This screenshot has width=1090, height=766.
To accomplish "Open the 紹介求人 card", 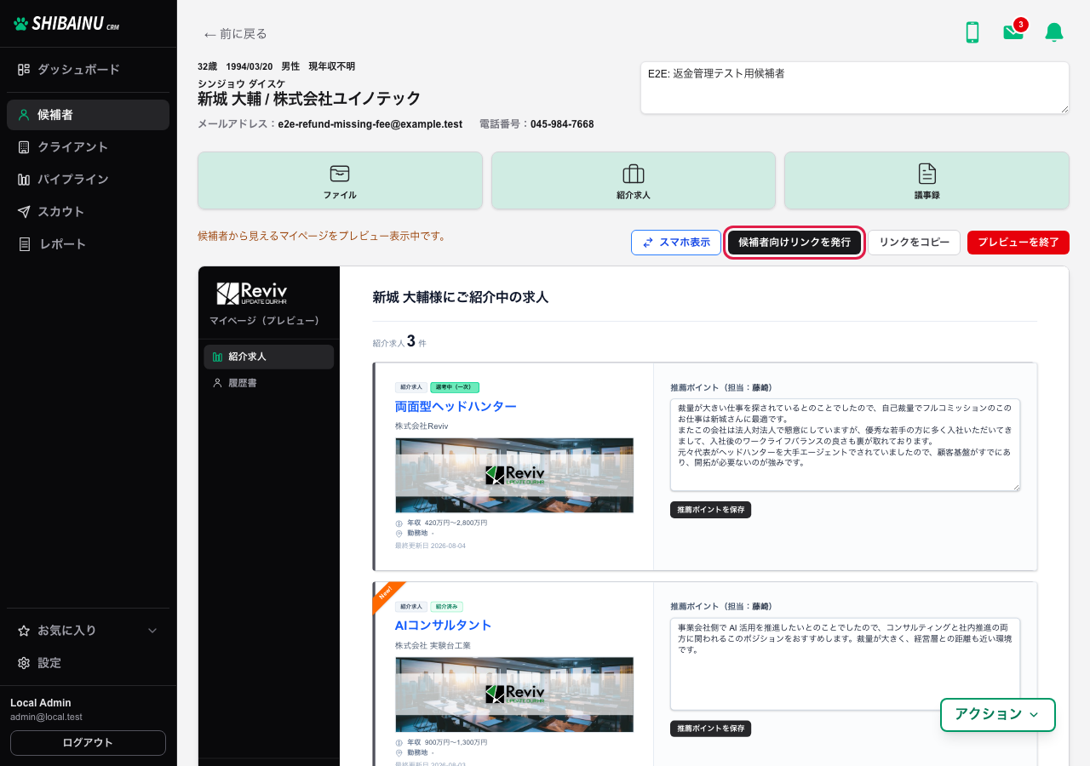I will click(634, 180).
